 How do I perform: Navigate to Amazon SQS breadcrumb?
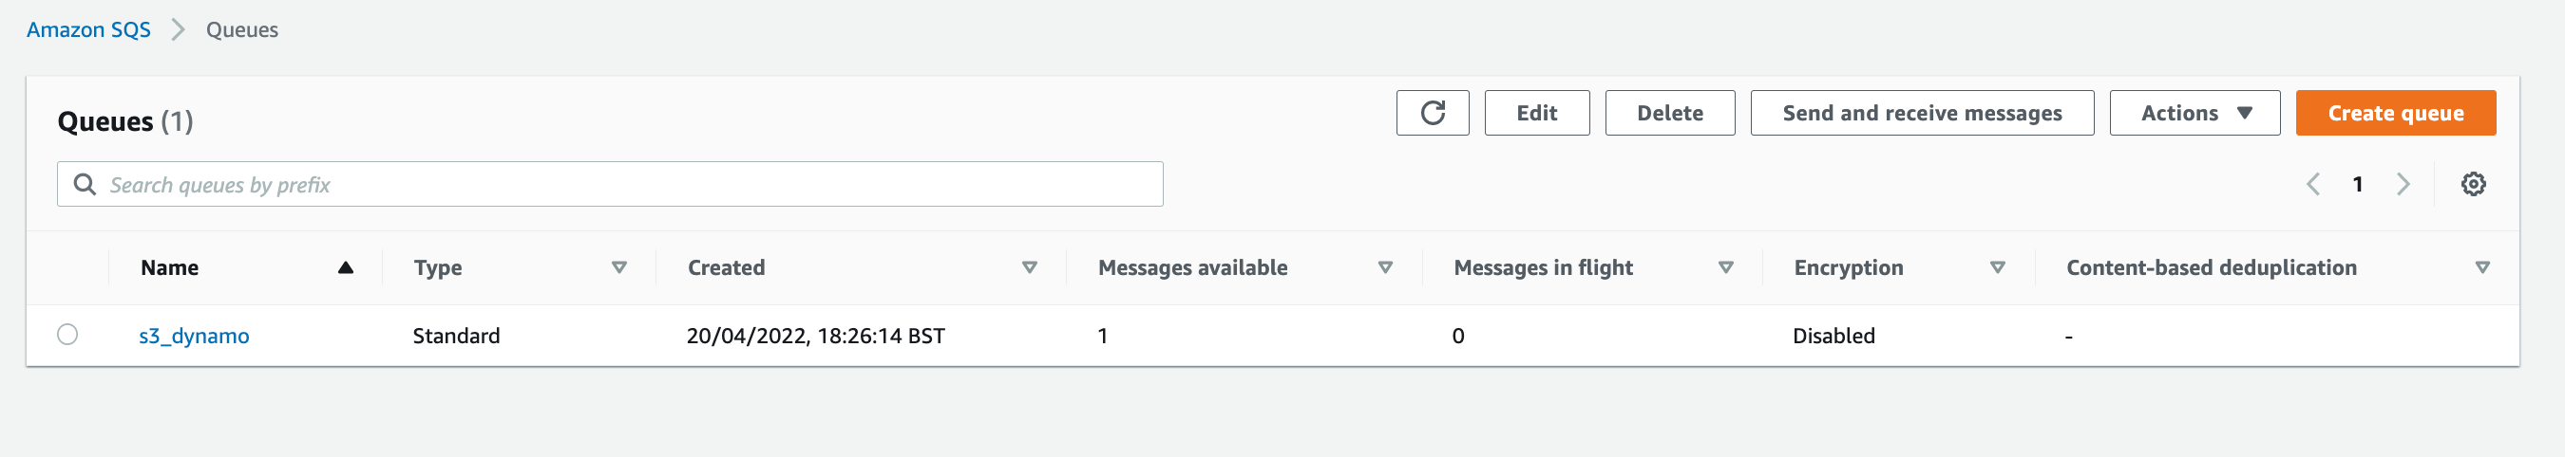(x=88, y=29)
